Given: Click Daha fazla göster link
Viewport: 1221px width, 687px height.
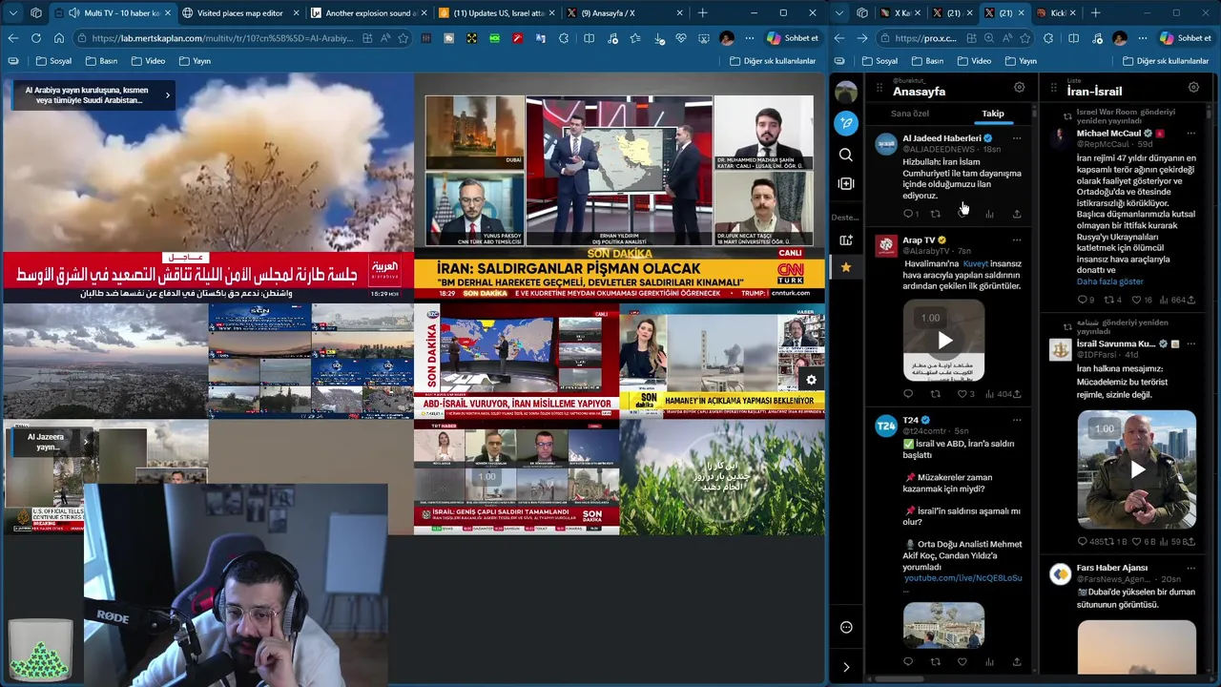Looking at the screenshot, I should coord(1109,281).
